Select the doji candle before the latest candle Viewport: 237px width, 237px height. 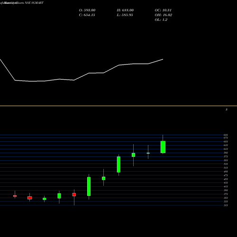click(x=148, y=153)
